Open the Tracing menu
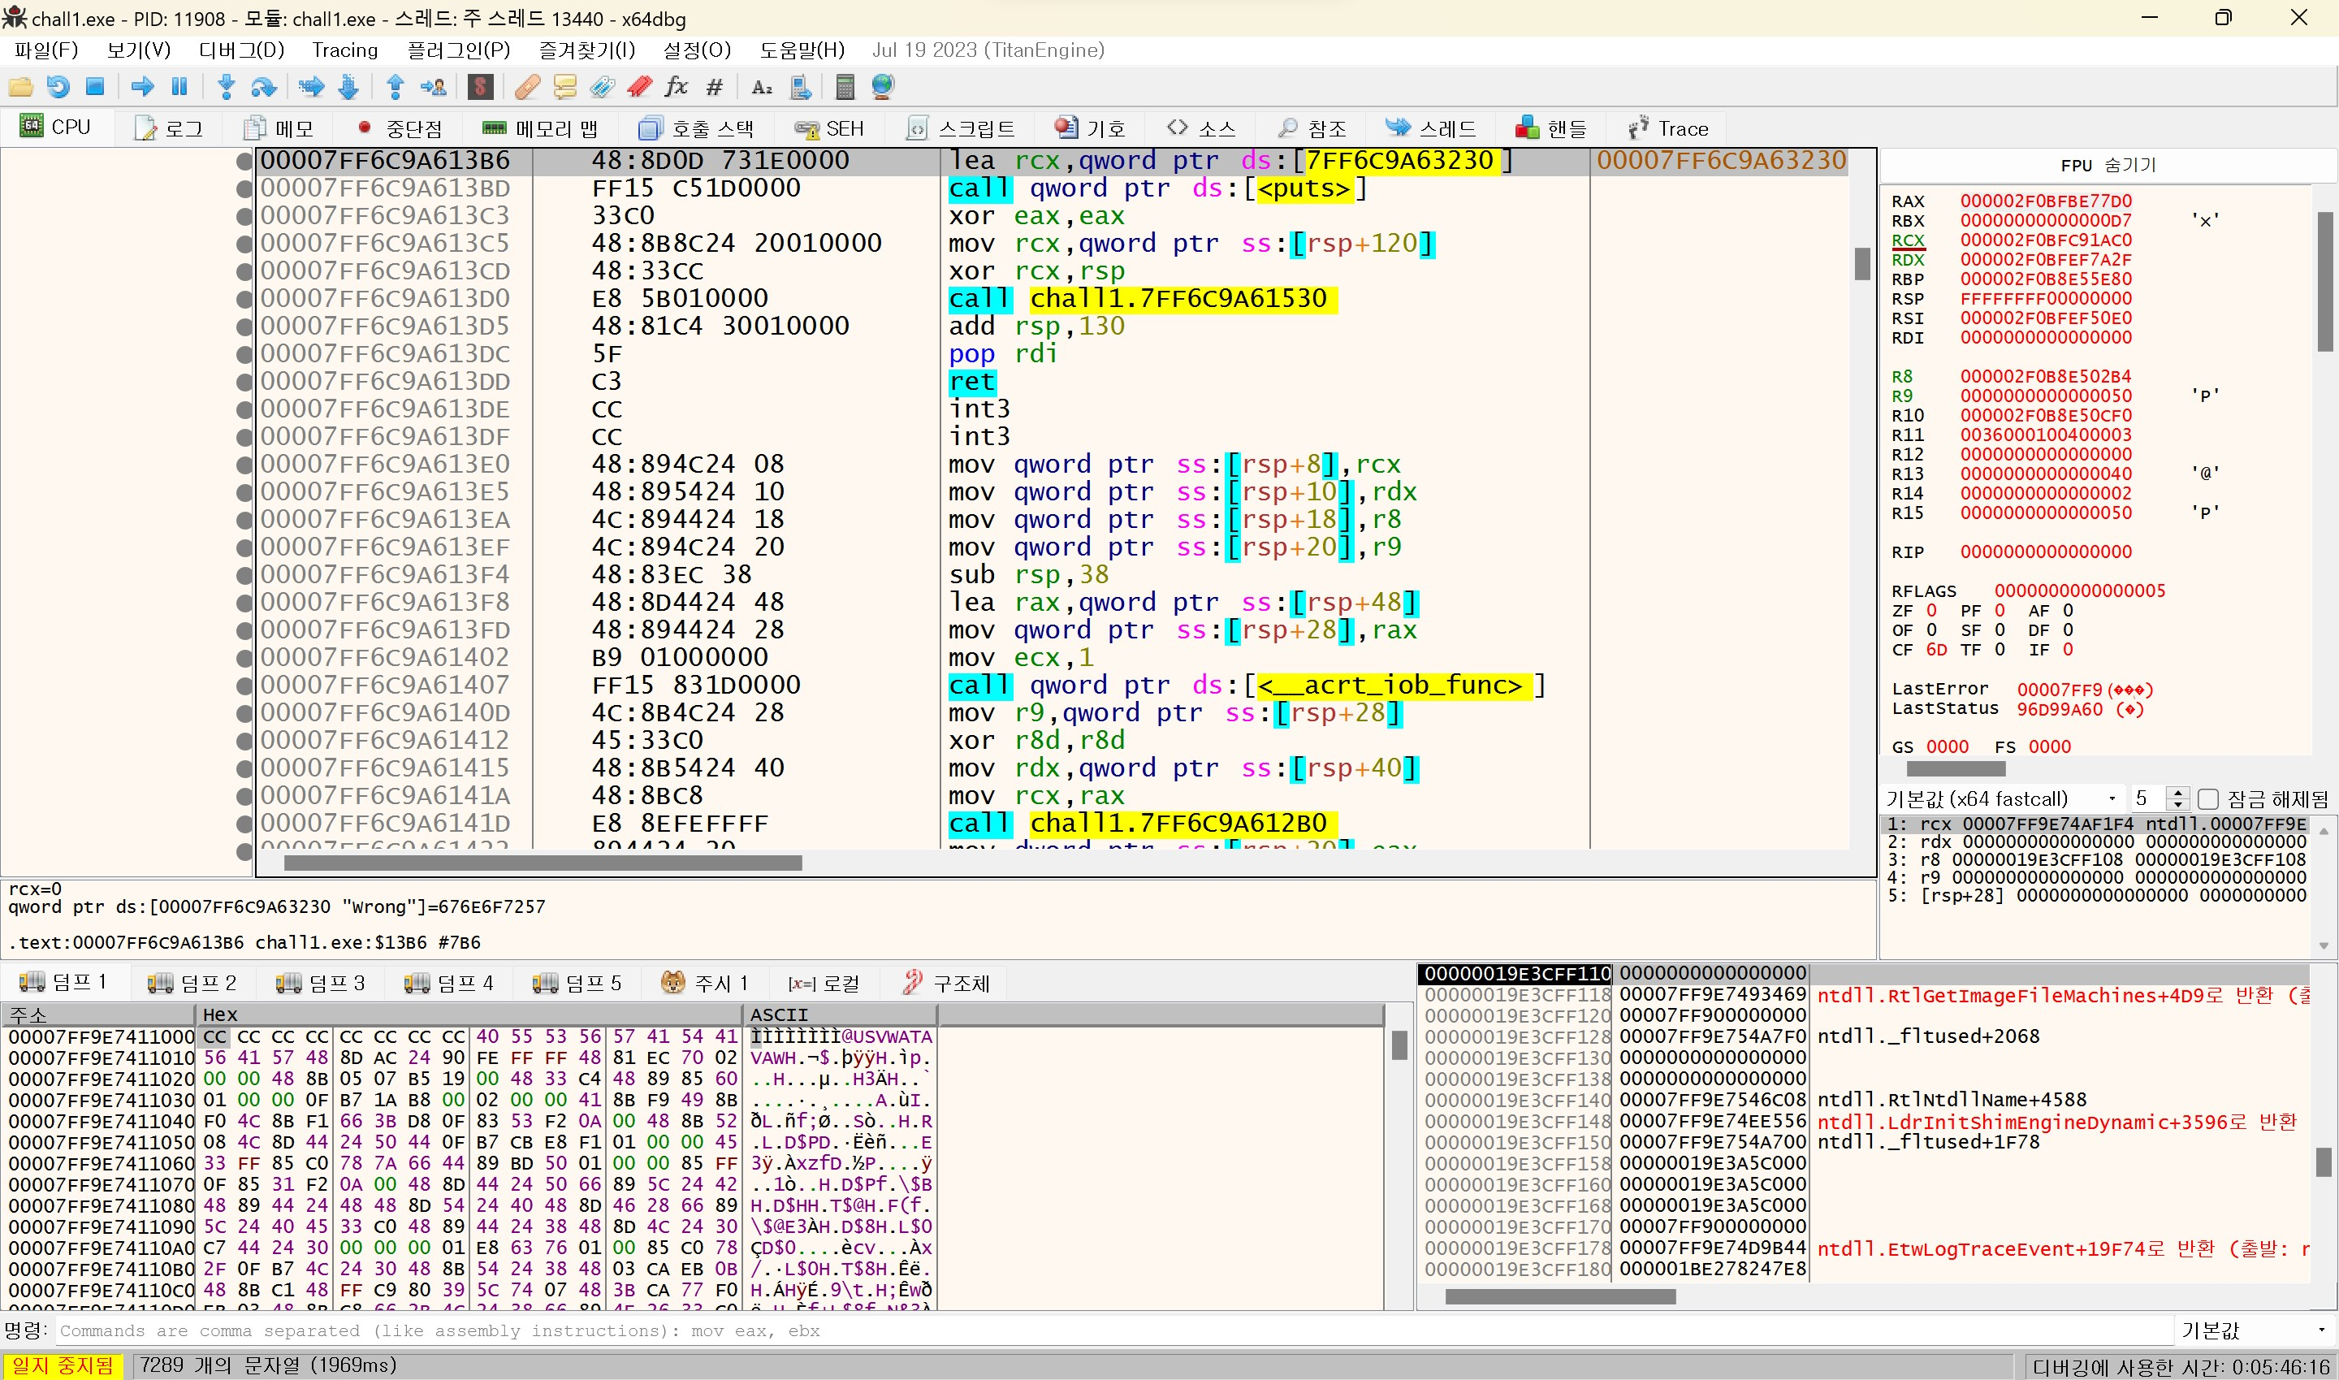The height and width of the screenshot is (1380, 2339). tap(345, 50)
